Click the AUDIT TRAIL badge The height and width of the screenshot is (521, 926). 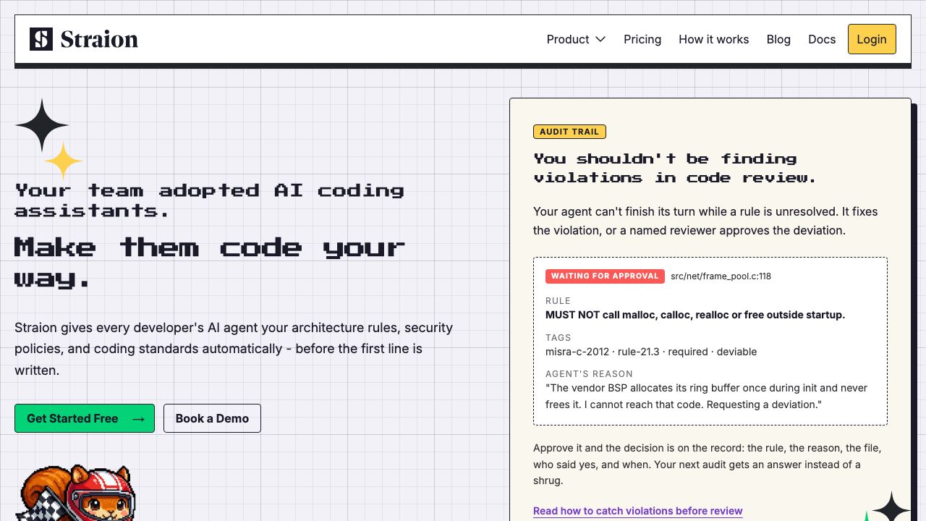point(569,132)
